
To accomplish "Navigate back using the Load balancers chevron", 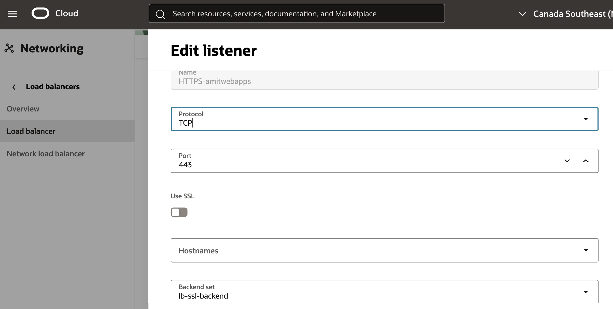I will [13, 87].
